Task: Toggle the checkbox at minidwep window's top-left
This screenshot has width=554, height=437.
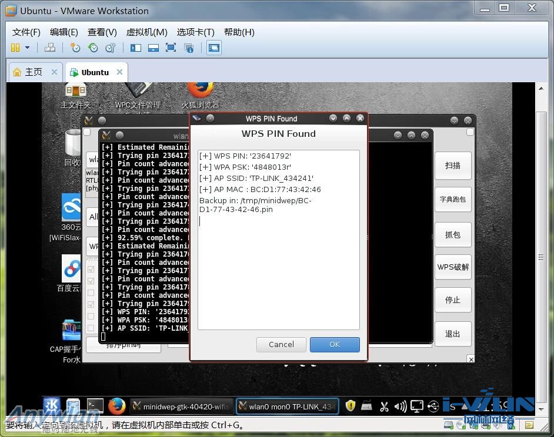Action: click(86, 132)
